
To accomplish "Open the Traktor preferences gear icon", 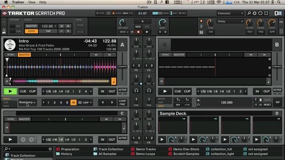I will click(x=255, y=13).
